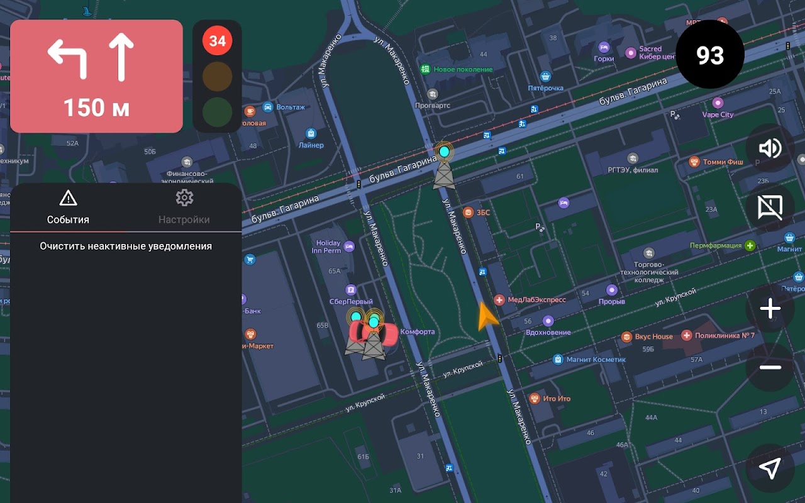Screen dimensions: 805x503
Task: Zoom out with the minus button
Action: coord(770,367)
